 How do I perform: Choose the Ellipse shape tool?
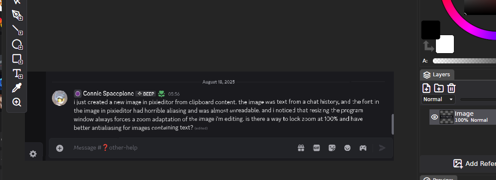17,44
